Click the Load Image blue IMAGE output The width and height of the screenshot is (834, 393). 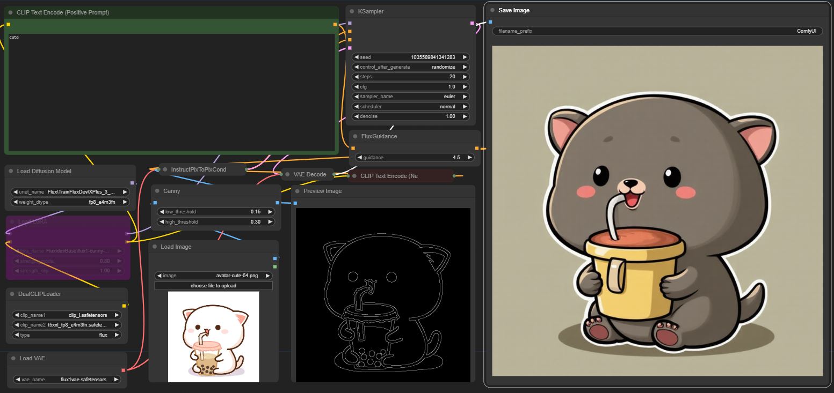click(275, 258)
